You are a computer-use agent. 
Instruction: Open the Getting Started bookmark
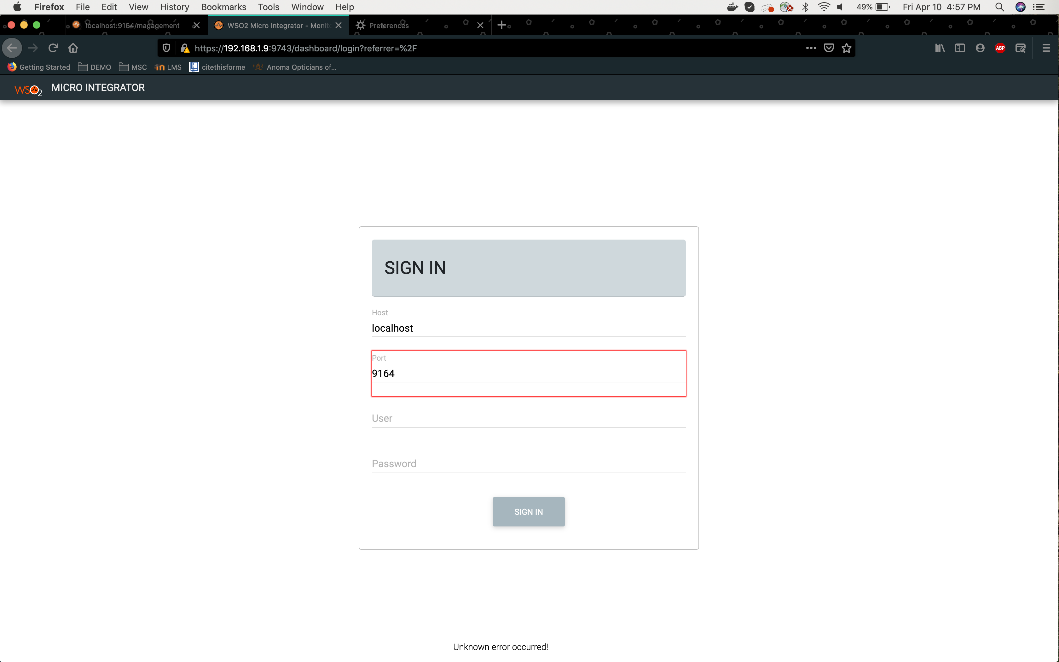coord(44,67)
